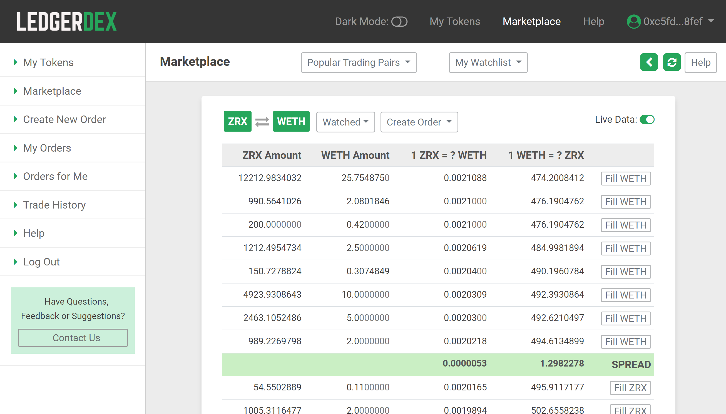
Task: Expand the Trade History sidebar arrow
Action: (x=16, y=205)
